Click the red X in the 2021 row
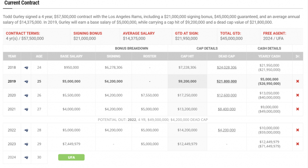The image size is (308, 168). click(x=297, y=109)
